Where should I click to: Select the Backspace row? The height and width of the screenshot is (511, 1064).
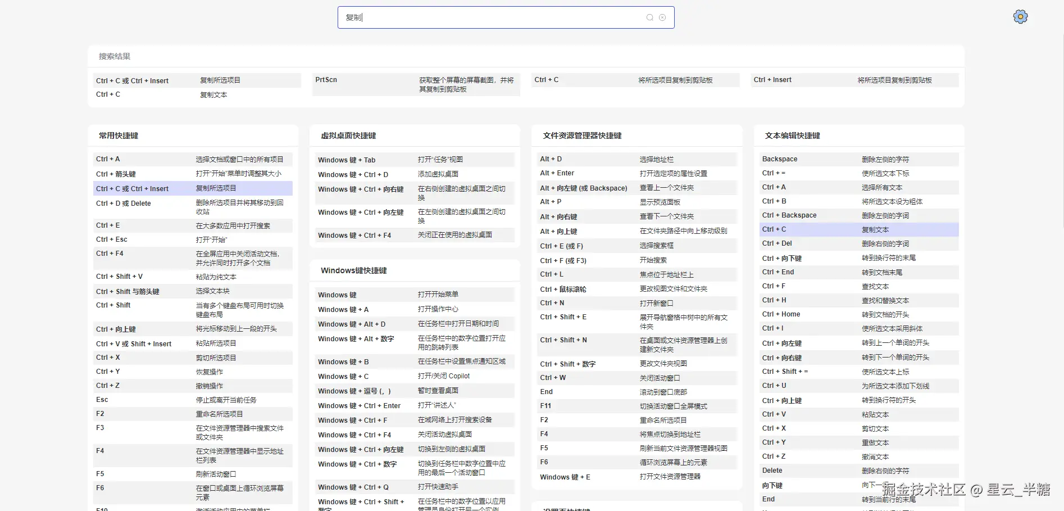tap(859, 159)
